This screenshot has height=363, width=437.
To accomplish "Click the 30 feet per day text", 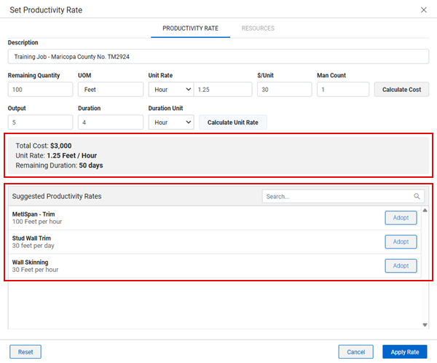I will tap(34, 246).
